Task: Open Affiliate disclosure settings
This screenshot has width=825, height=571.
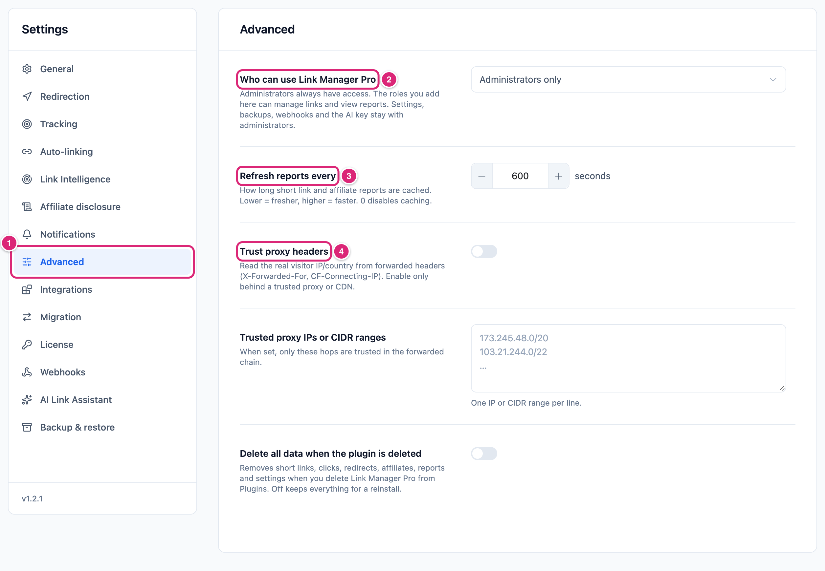Action: pyautogui.click(x=102, y=206)
